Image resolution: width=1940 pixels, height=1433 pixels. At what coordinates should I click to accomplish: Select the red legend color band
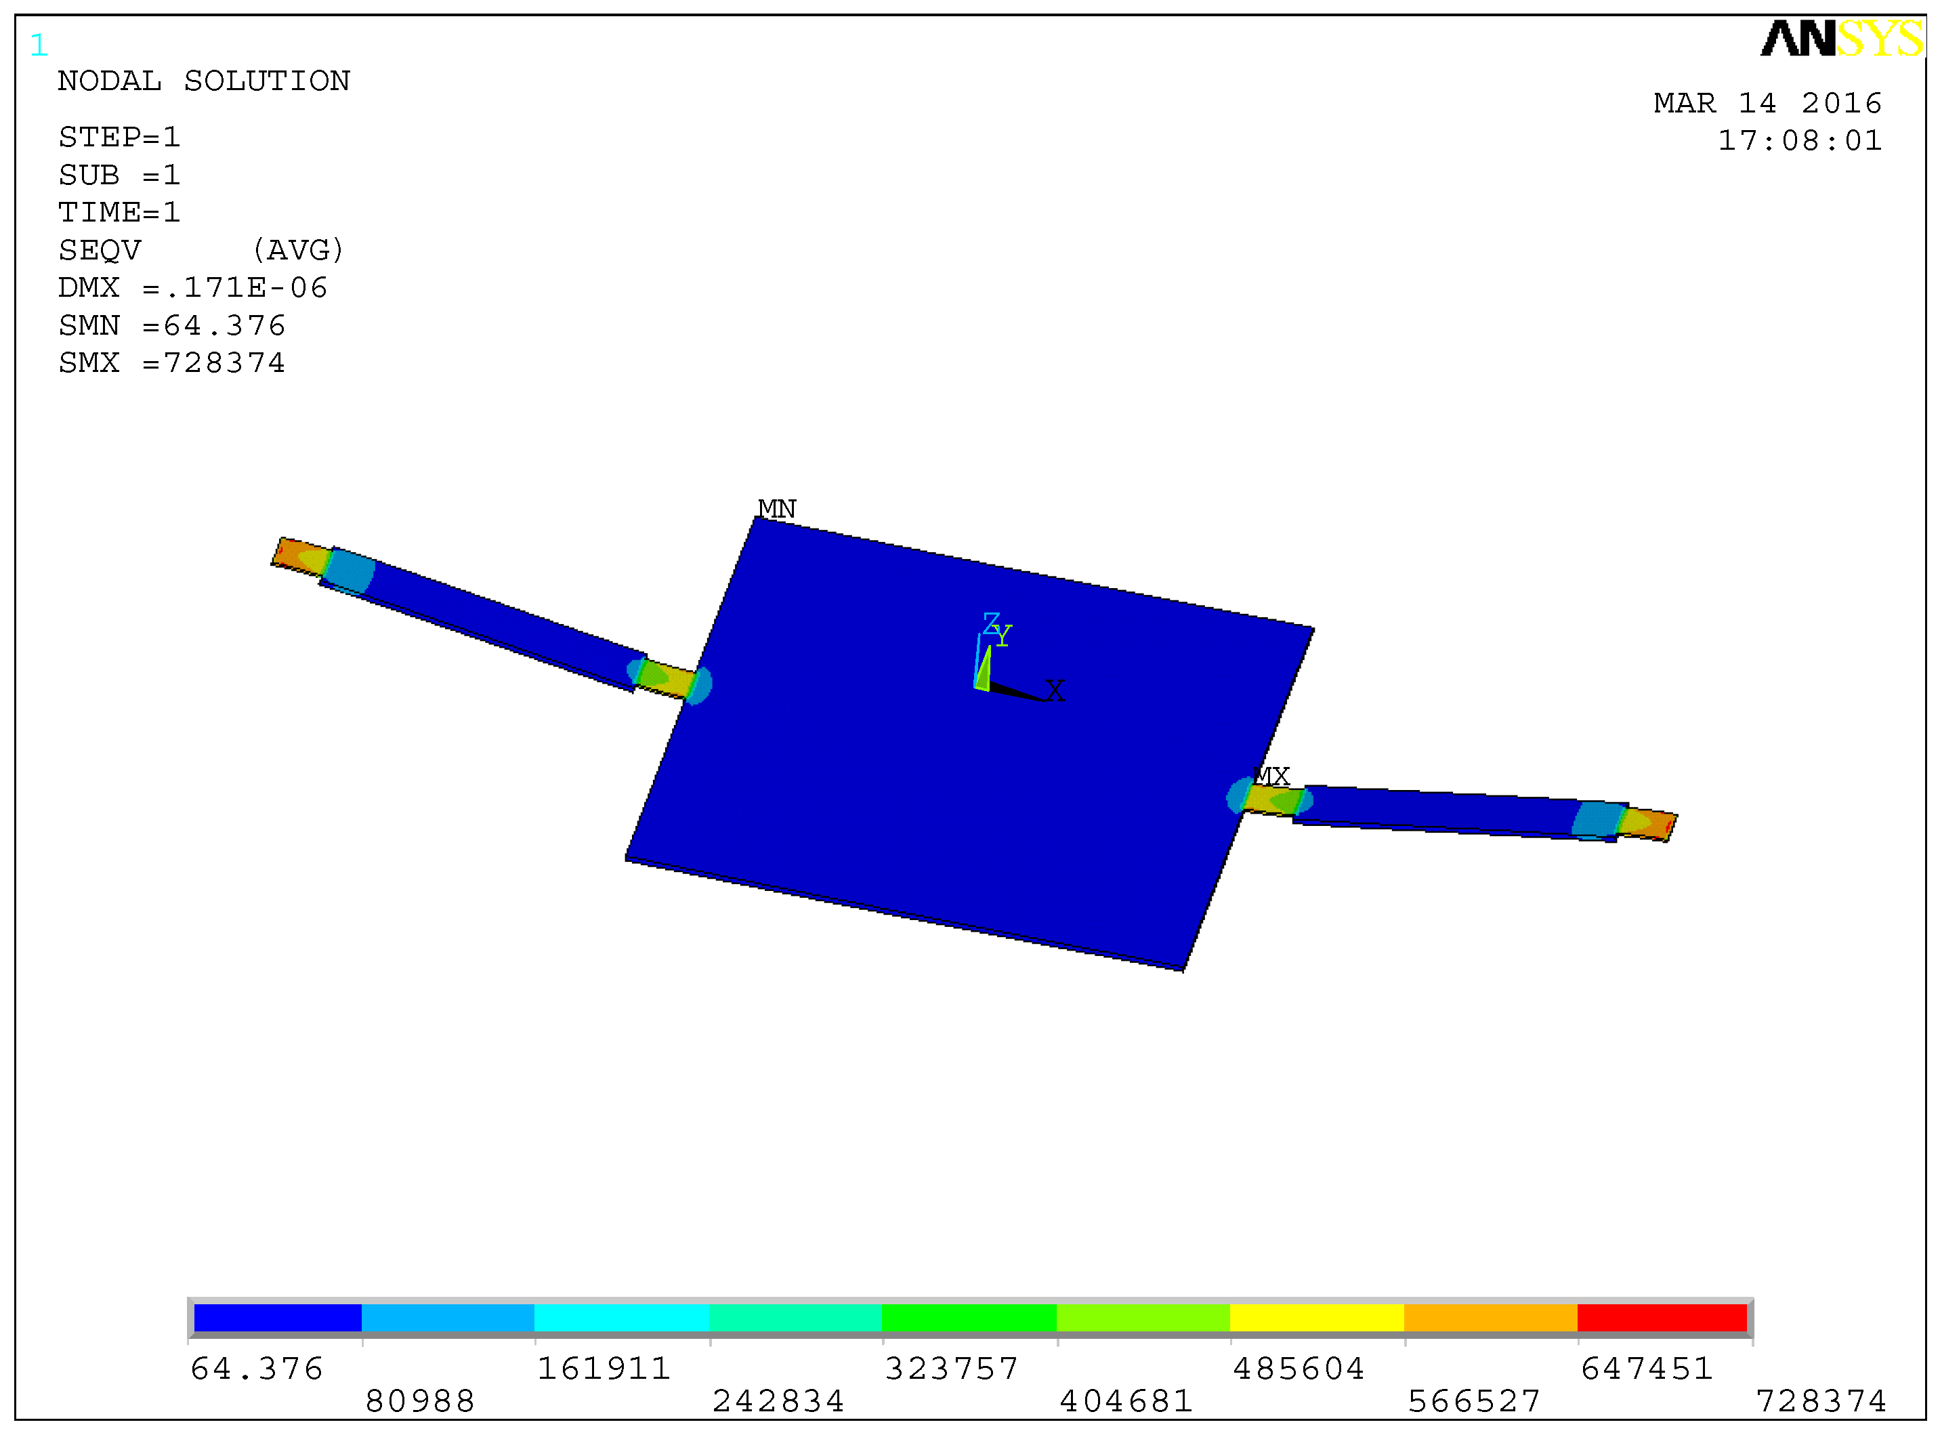point(1661,1318)
